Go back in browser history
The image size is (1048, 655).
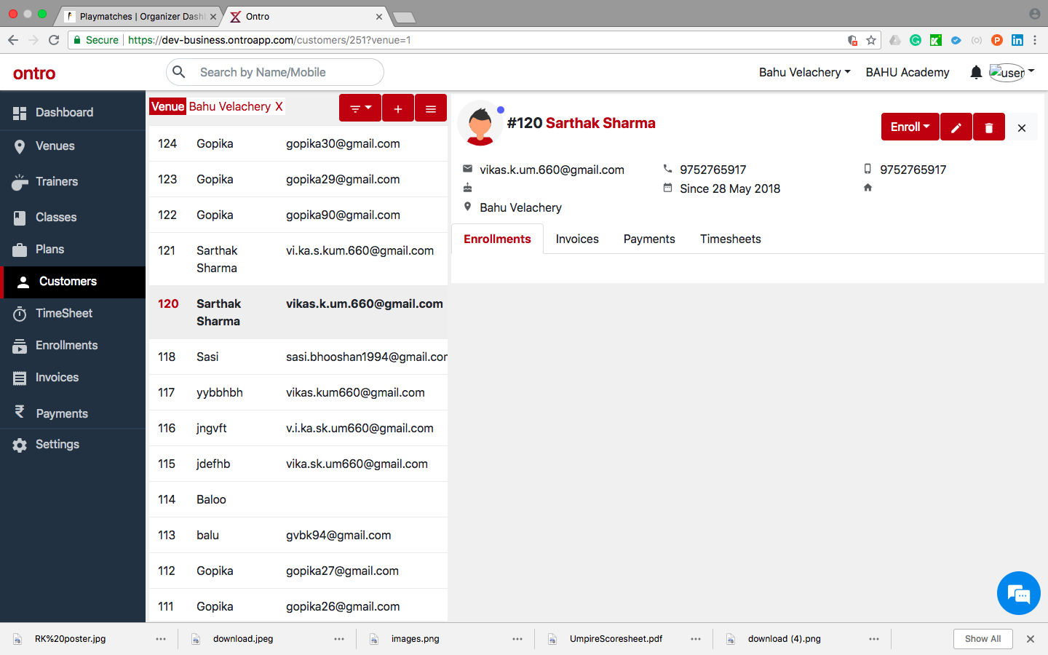(x=13, y=40)
